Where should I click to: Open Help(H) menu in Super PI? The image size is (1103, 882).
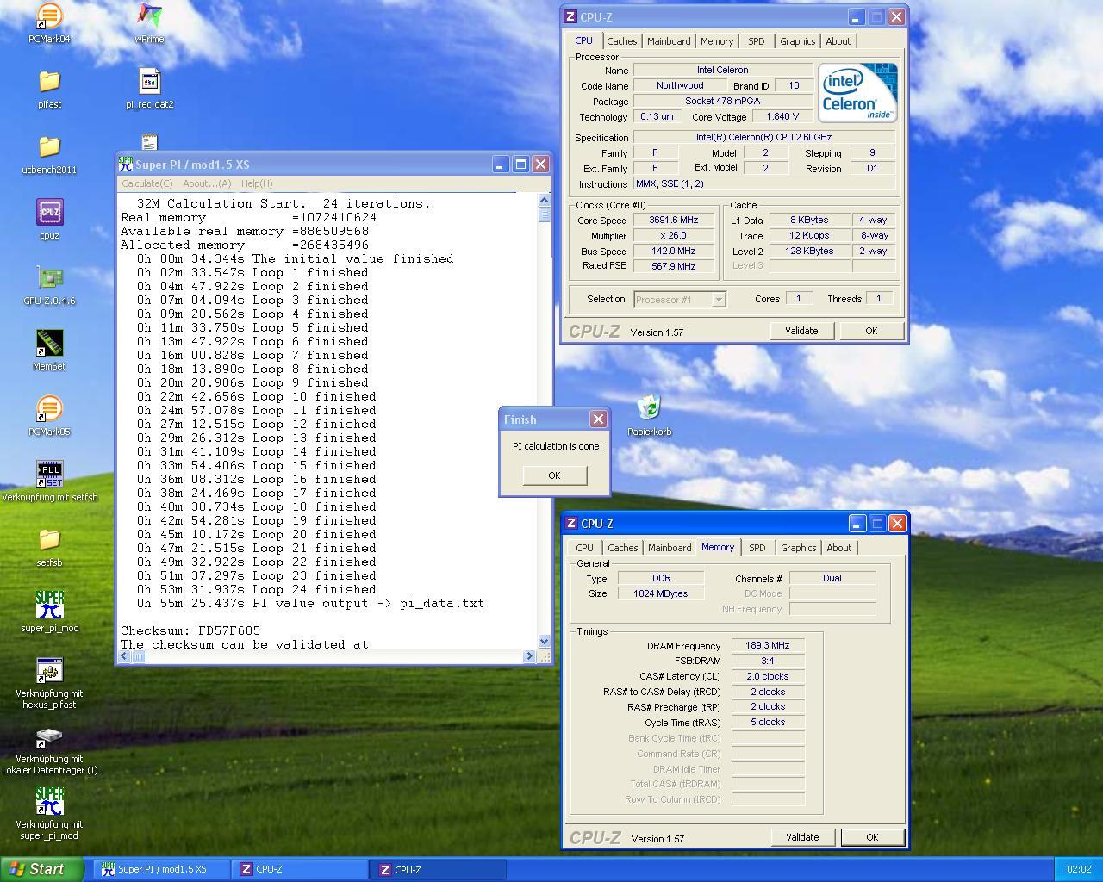257,183
